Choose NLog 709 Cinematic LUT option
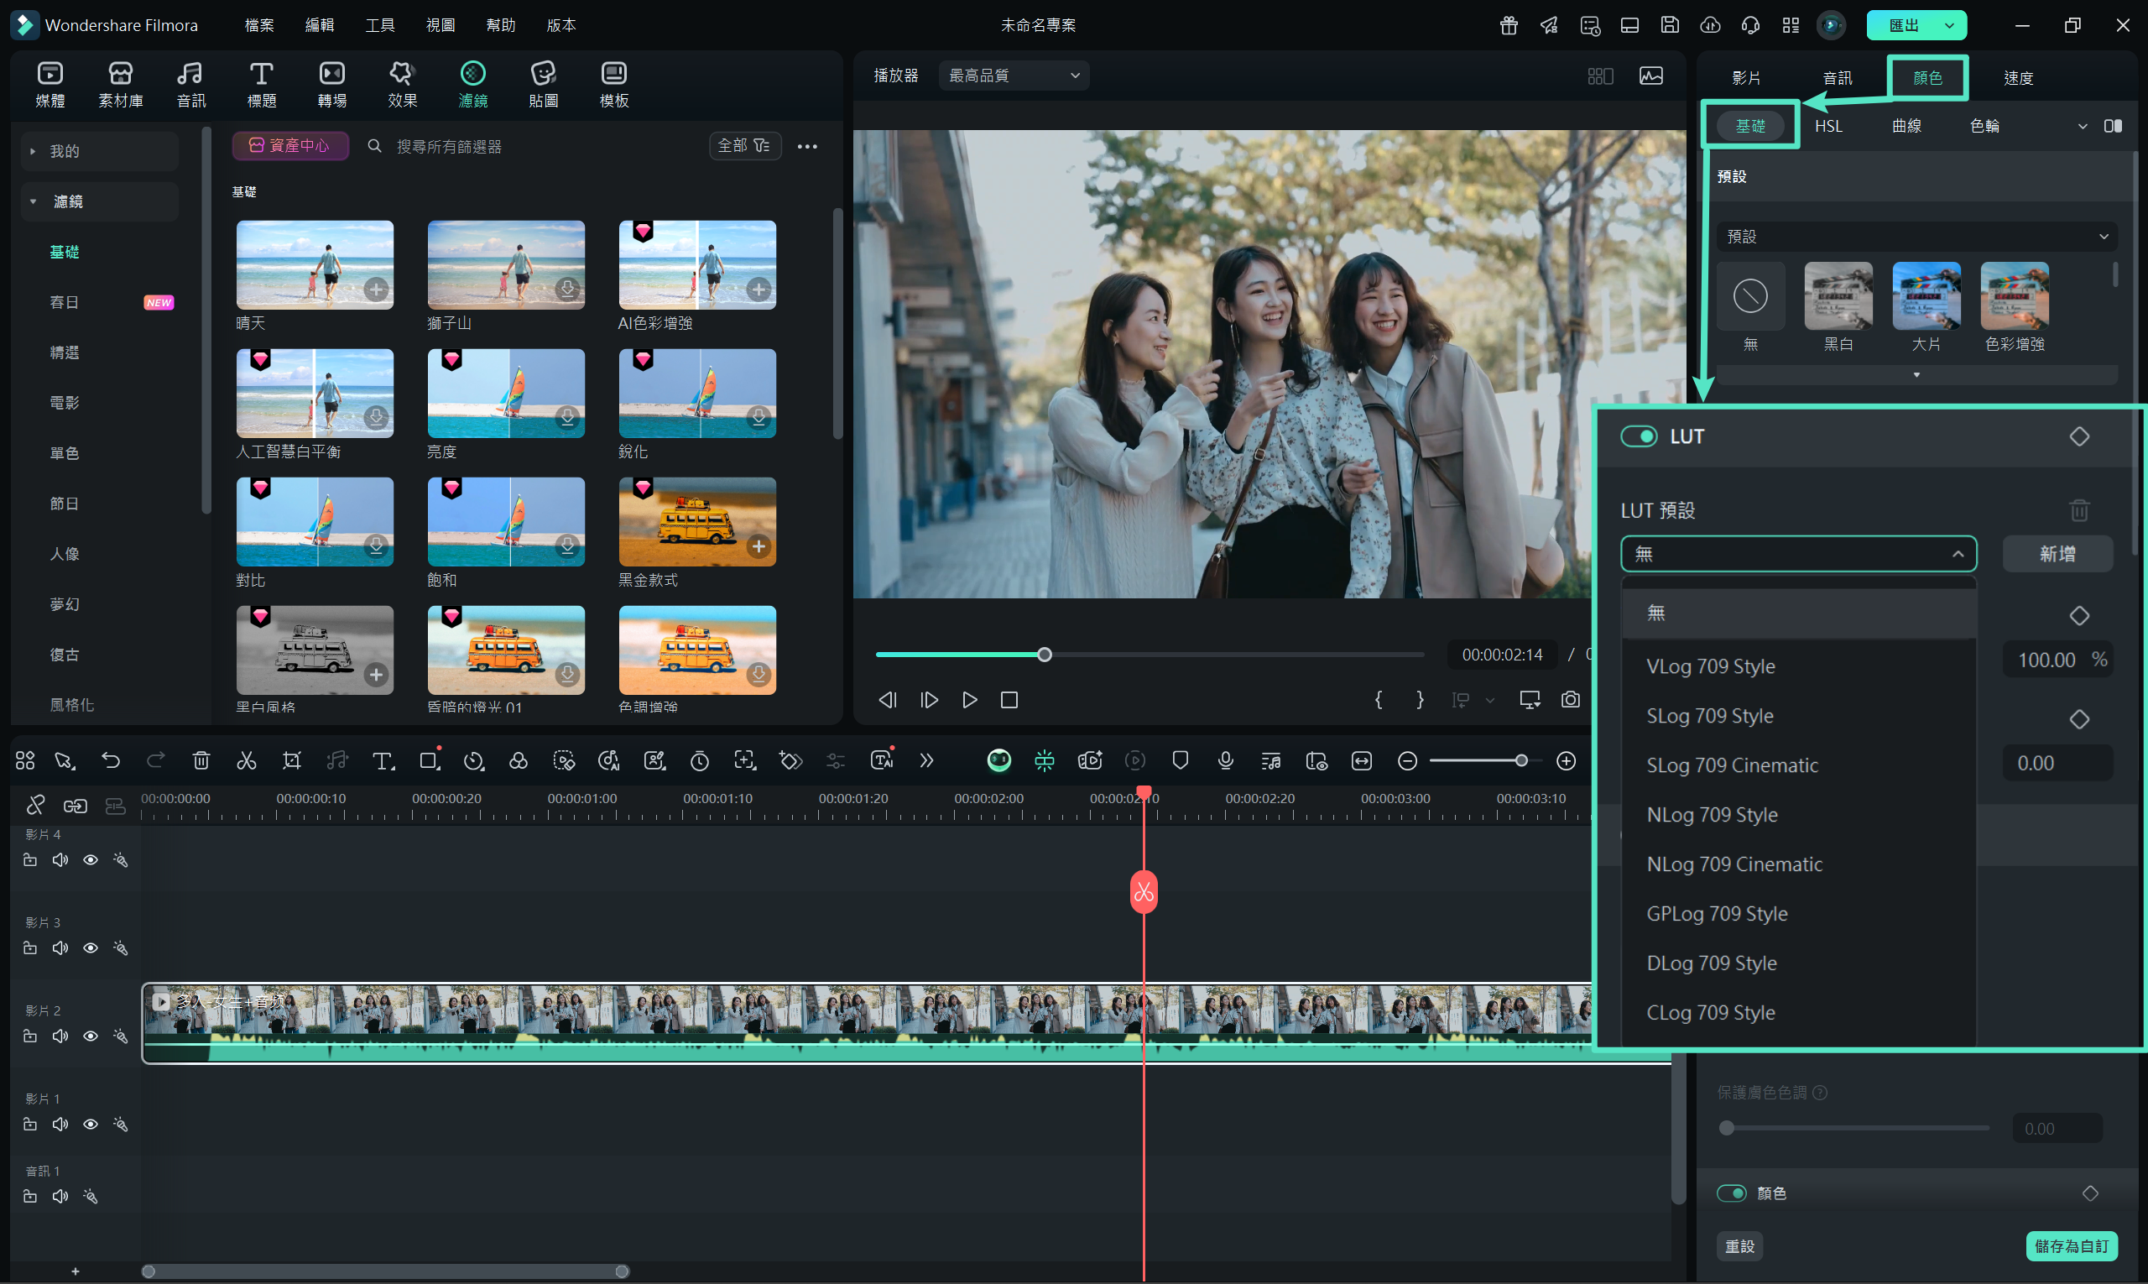Image resolution: width=2148 pixels, height=1284 pixels. [x=1797, y=864]
